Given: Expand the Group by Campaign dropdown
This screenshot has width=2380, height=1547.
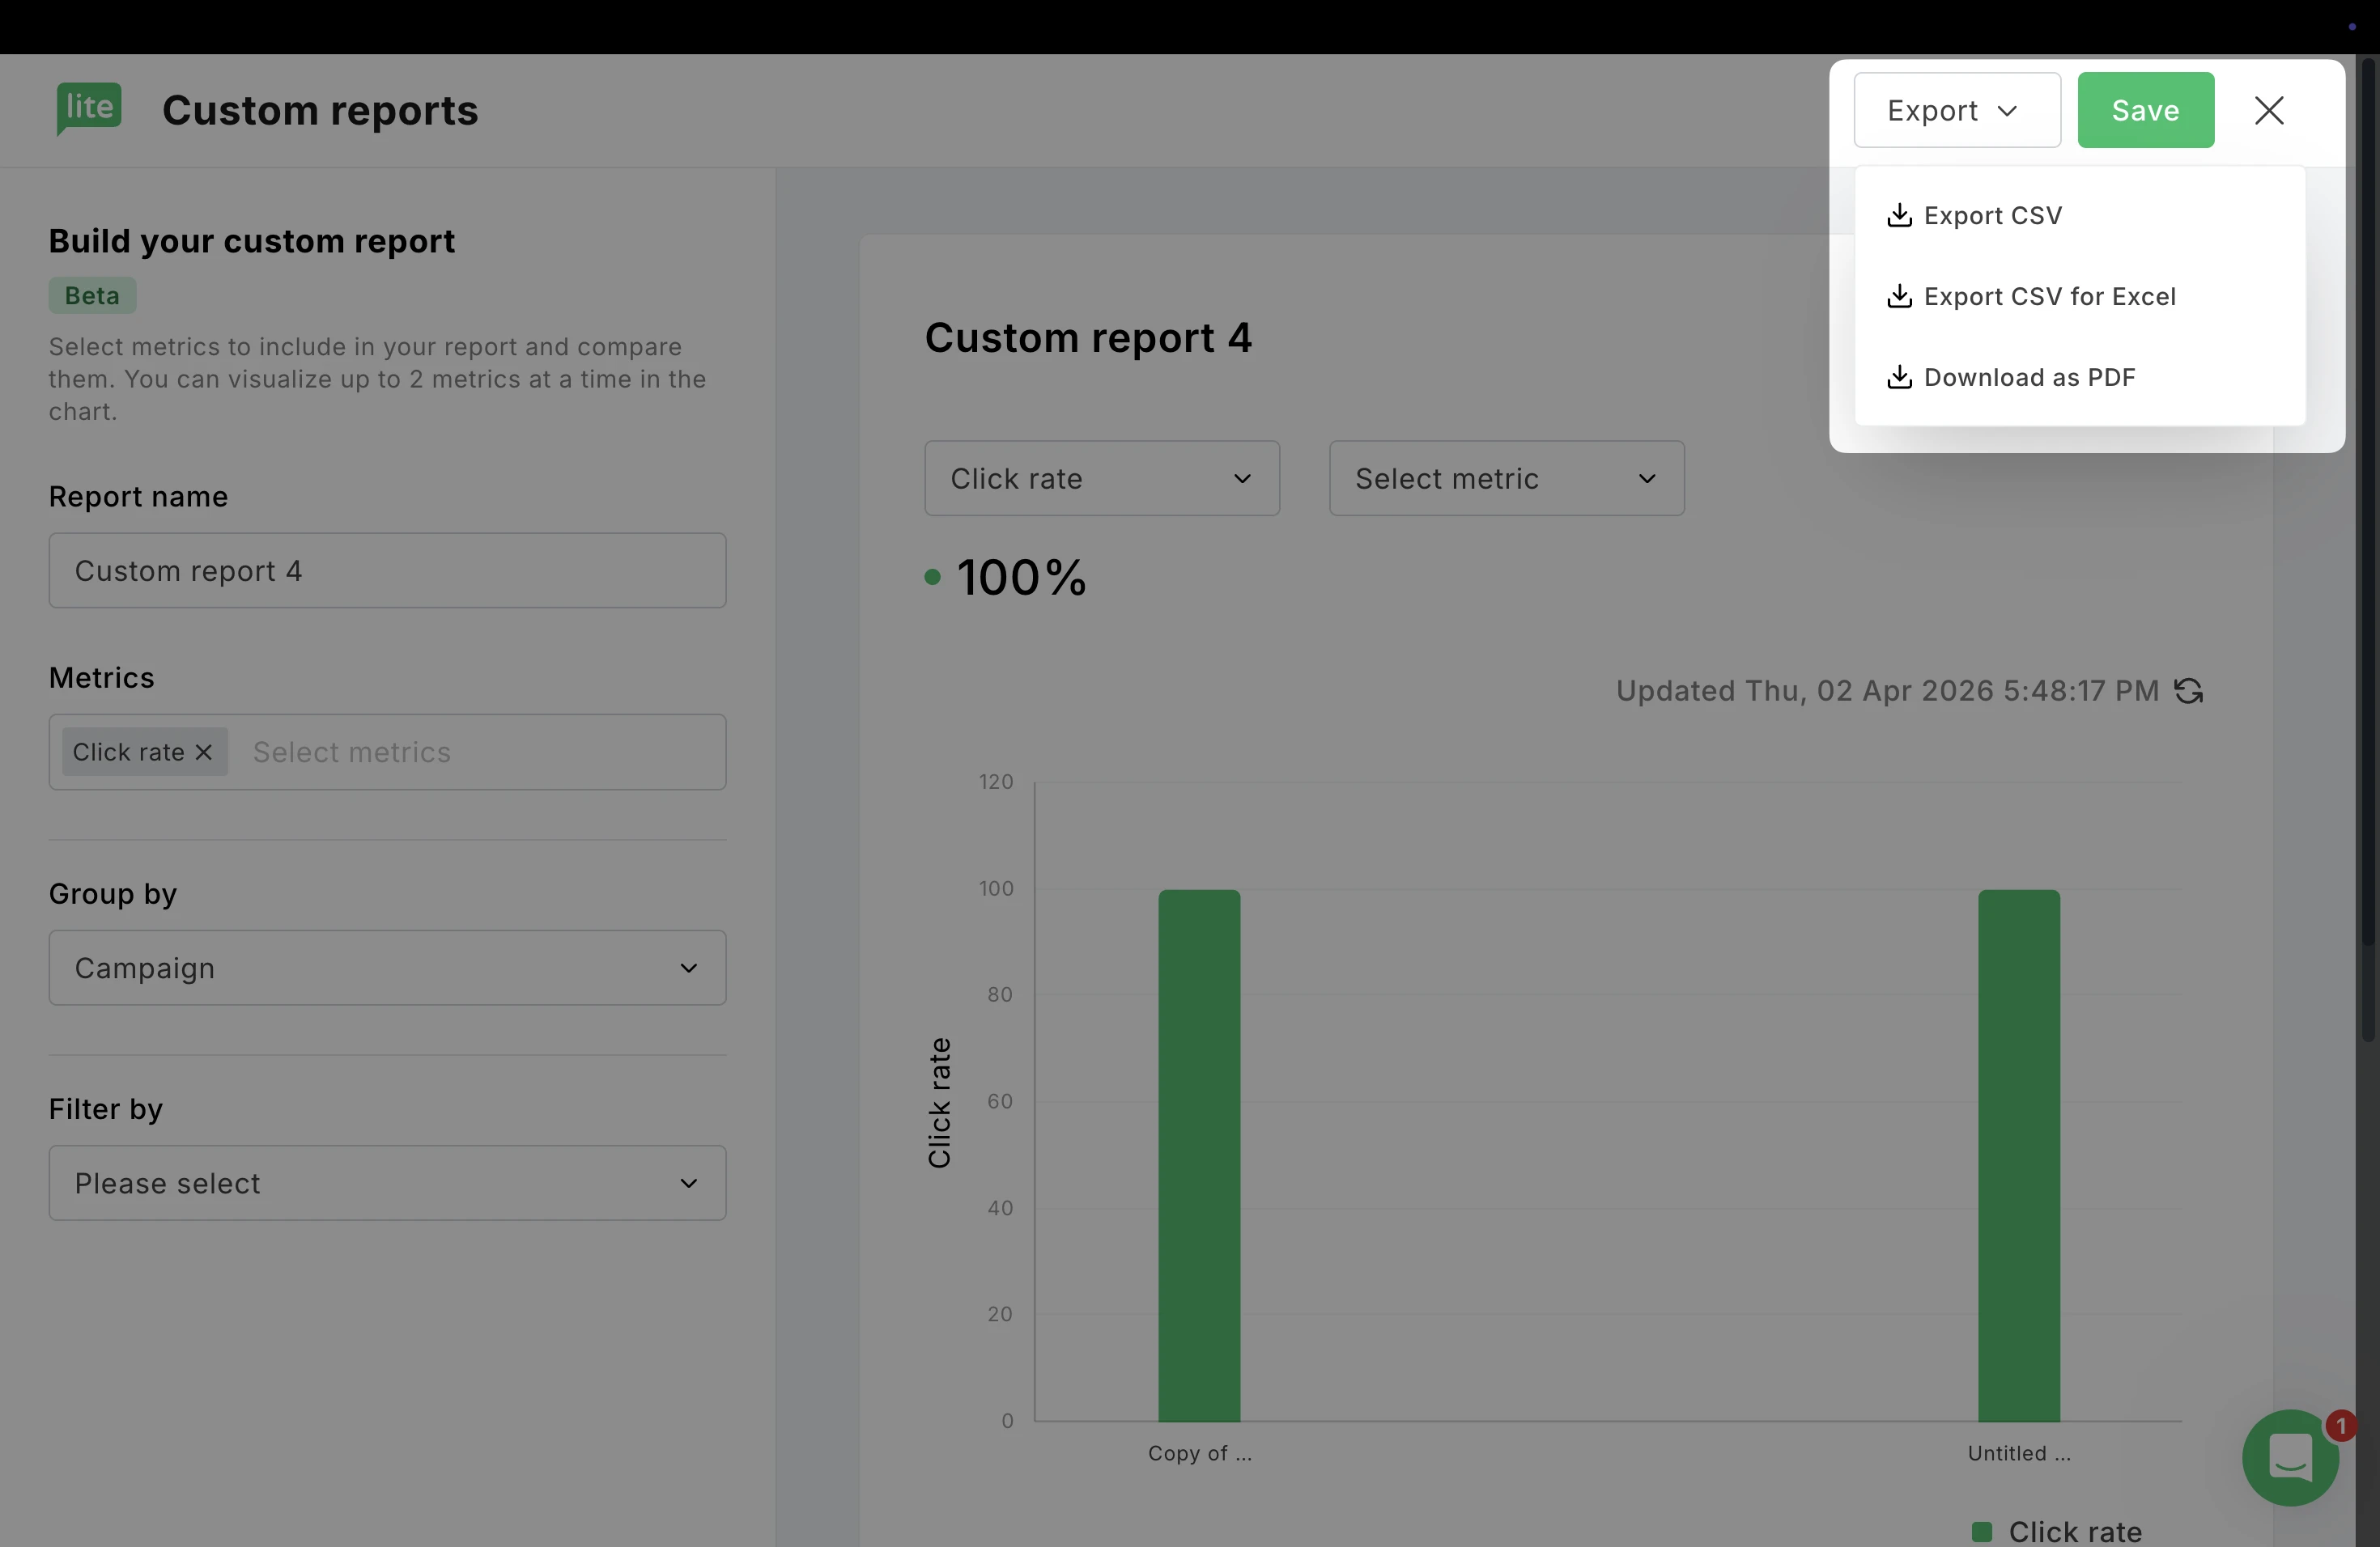Looking at the screenshot, I should (387, 968).
